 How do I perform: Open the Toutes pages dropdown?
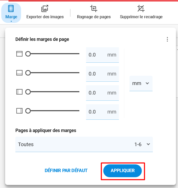pos(84,144)
